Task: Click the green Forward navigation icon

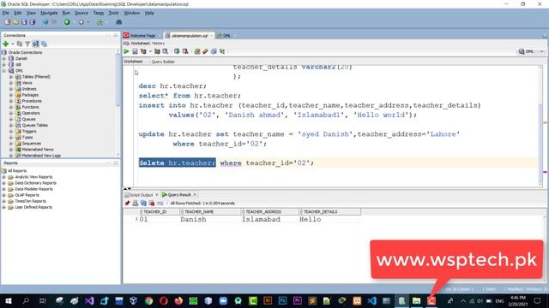Action: 67,22
